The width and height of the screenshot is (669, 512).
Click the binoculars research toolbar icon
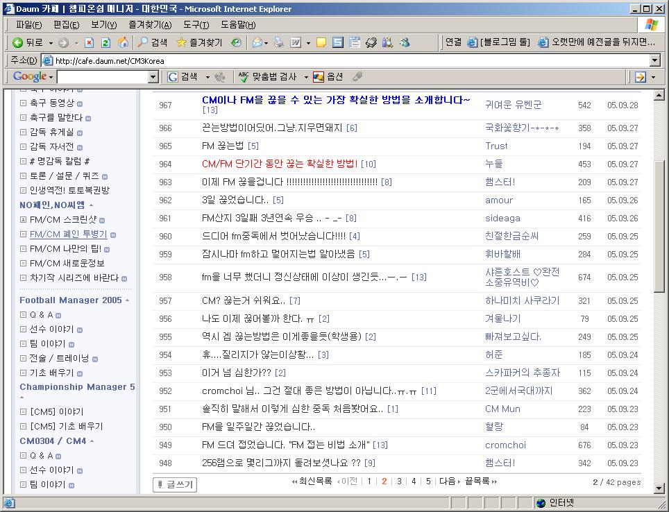(x=387, y=42)
